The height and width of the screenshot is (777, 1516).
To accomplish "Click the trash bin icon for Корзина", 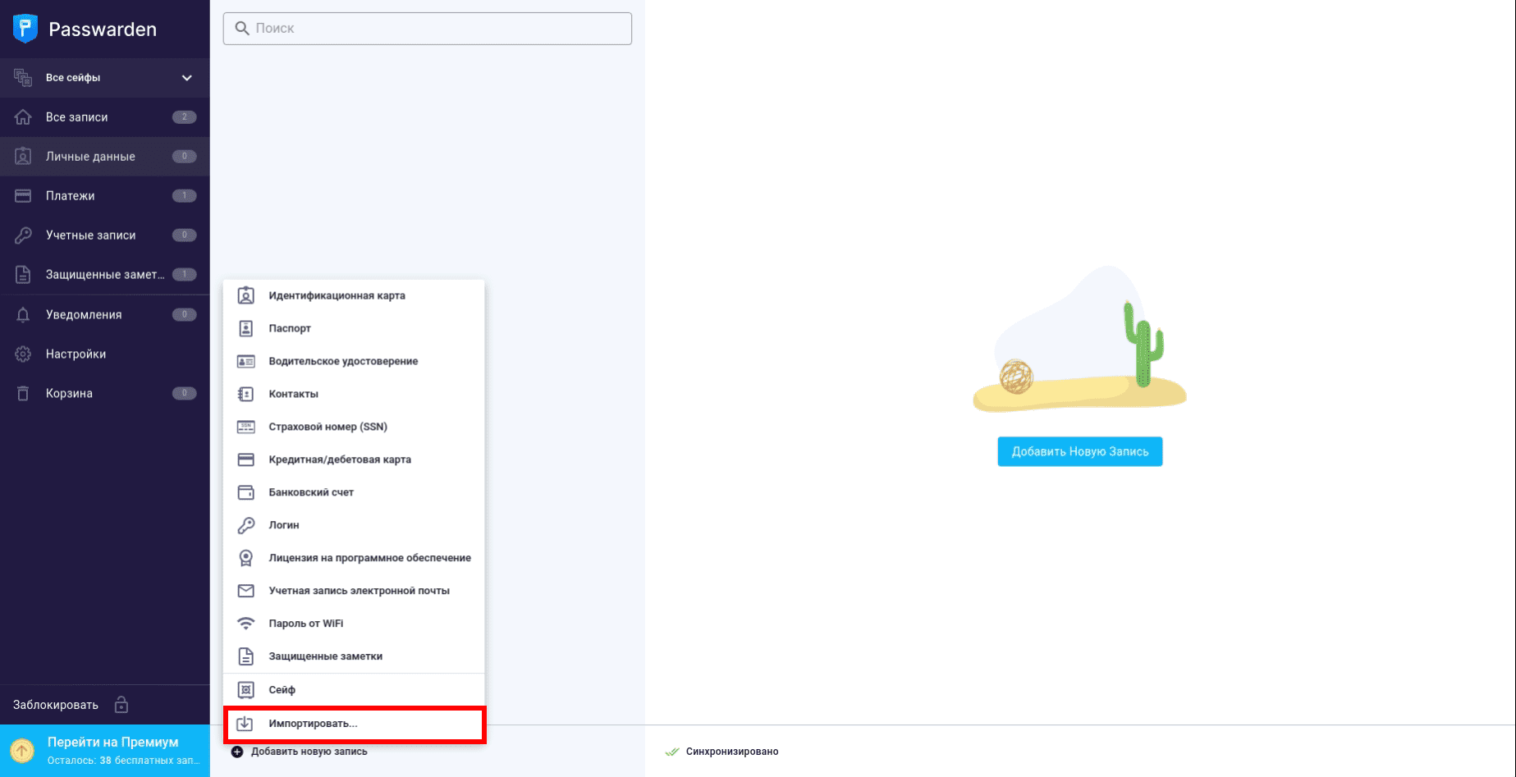I will pos(23,394).
